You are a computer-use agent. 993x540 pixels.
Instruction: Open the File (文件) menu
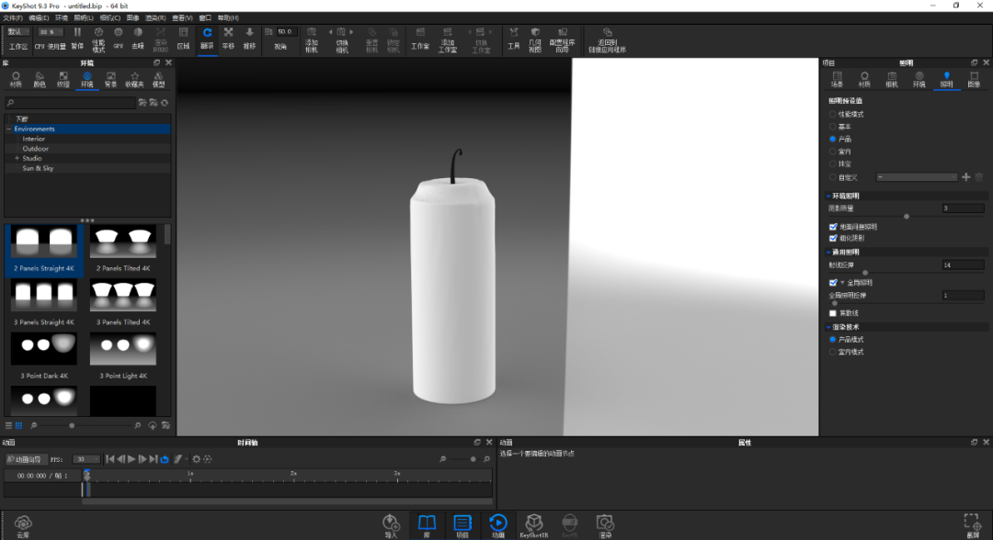coord(13,17)
